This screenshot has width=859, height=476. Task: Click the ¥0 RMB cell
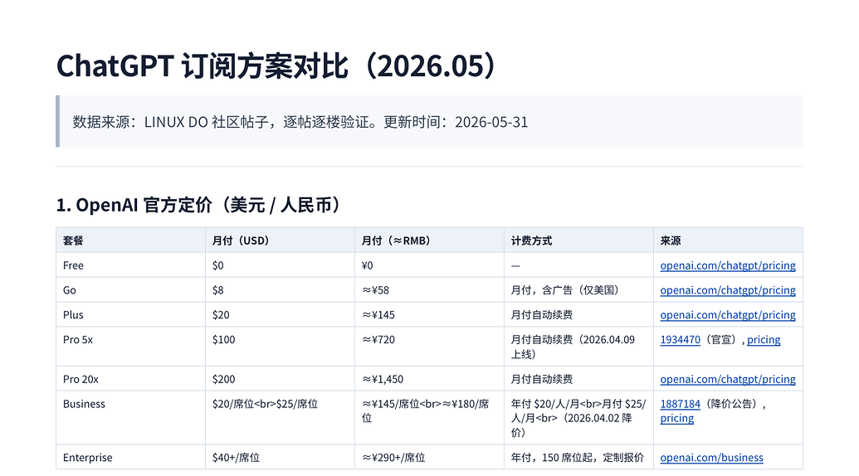point(430,265)
